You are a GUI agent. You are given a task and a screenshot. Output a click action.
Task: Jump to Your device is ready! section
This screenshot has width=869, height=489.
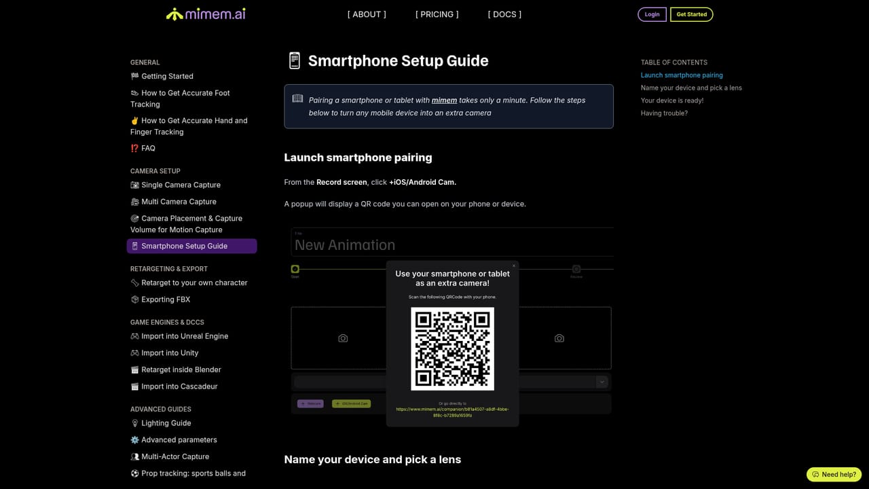672,101
